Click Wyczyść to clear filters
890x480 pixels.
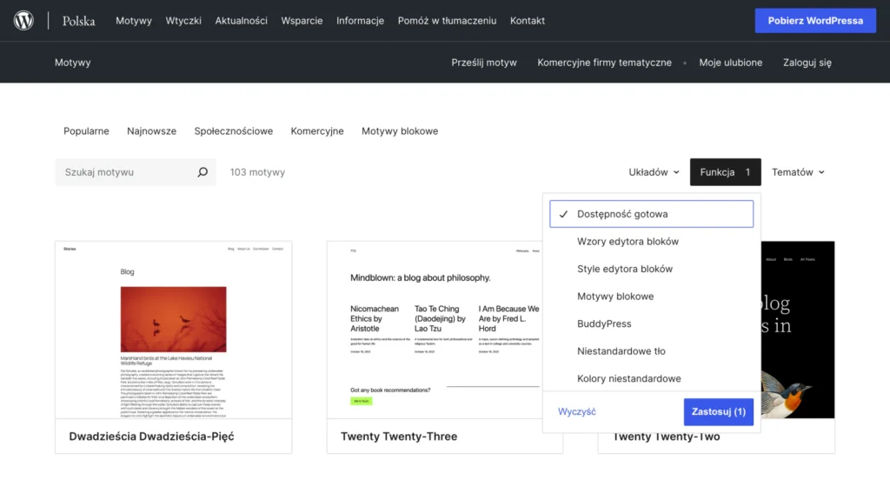577,411
